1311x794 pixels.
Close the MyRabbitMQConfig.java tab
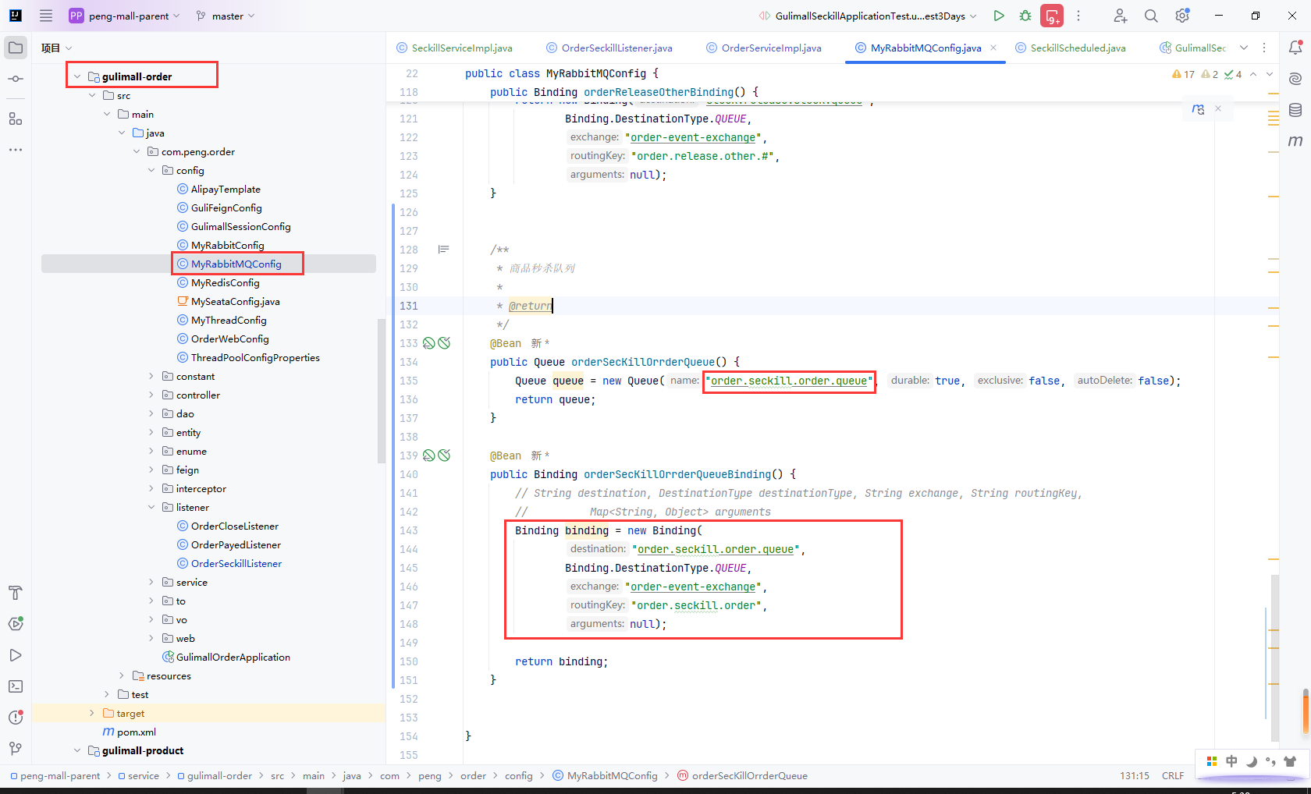[993, 48]
